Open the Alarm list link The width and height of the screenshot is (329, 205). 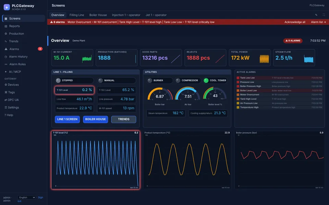tap(318, 22)
